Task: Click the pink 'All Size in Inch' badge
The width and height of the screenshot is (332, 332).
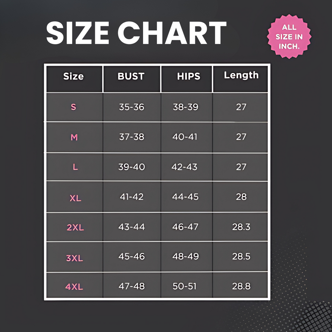Action: pos(289,37)
